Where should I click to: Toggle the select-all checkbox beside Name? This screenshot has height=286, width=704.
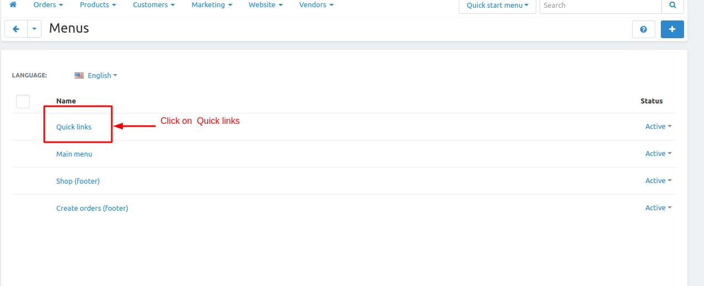tap(23, 101)
